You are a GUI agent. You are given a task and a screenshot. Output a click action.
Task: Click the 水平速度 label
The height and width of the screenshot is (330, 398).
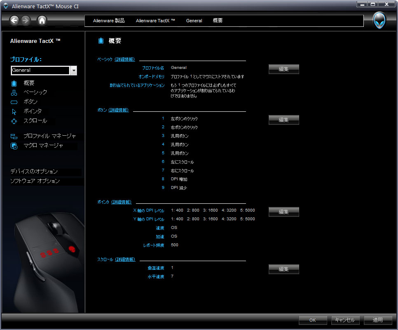point(156,277)
